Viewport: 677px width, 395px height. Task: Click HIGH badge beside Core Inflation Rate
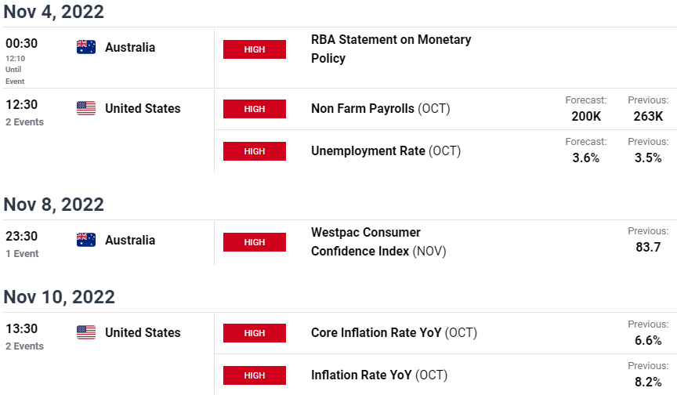(x=255, y=333)
